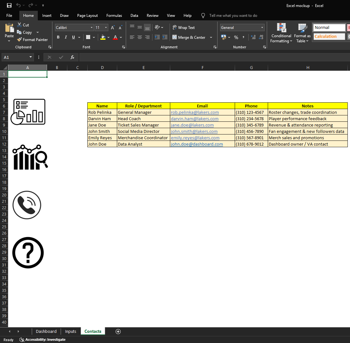Click the question mark help icon
This screenshot has height=343, width=350.
coord(28,253)
